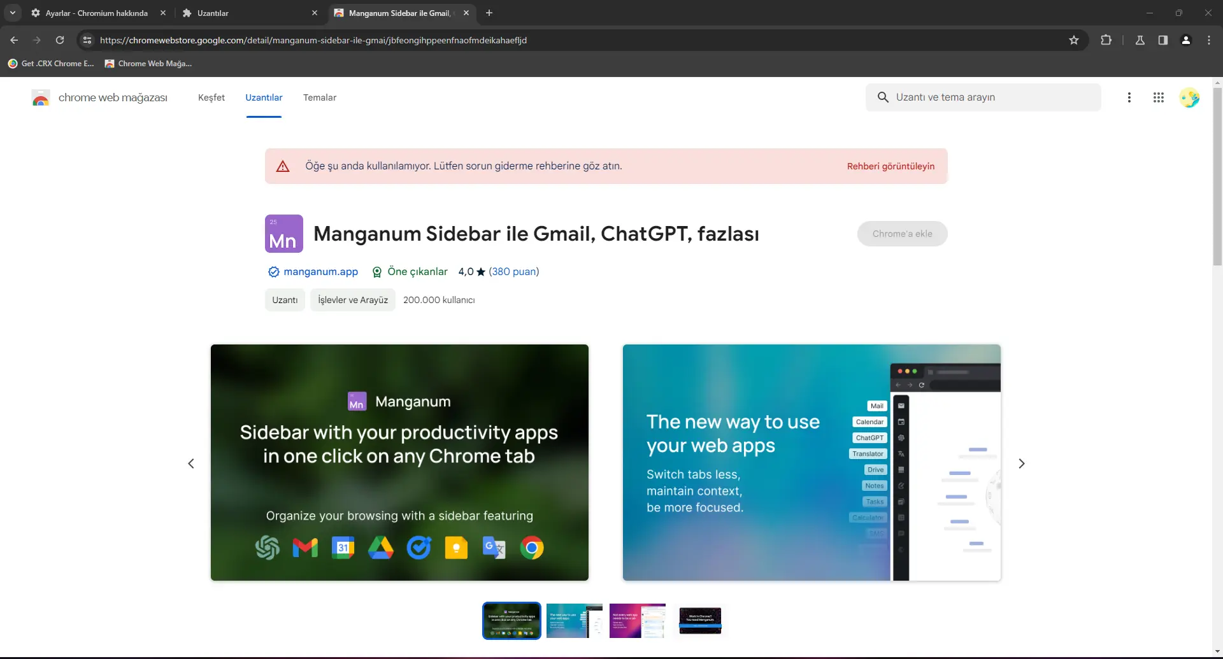
Task: Open The new way to use screenshot
Action: (812, 462)
